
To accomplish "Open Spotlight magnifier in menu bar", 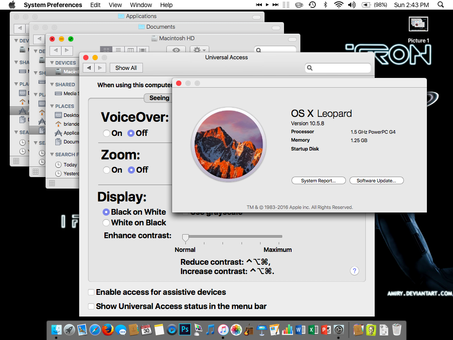I will pos(441,4).
